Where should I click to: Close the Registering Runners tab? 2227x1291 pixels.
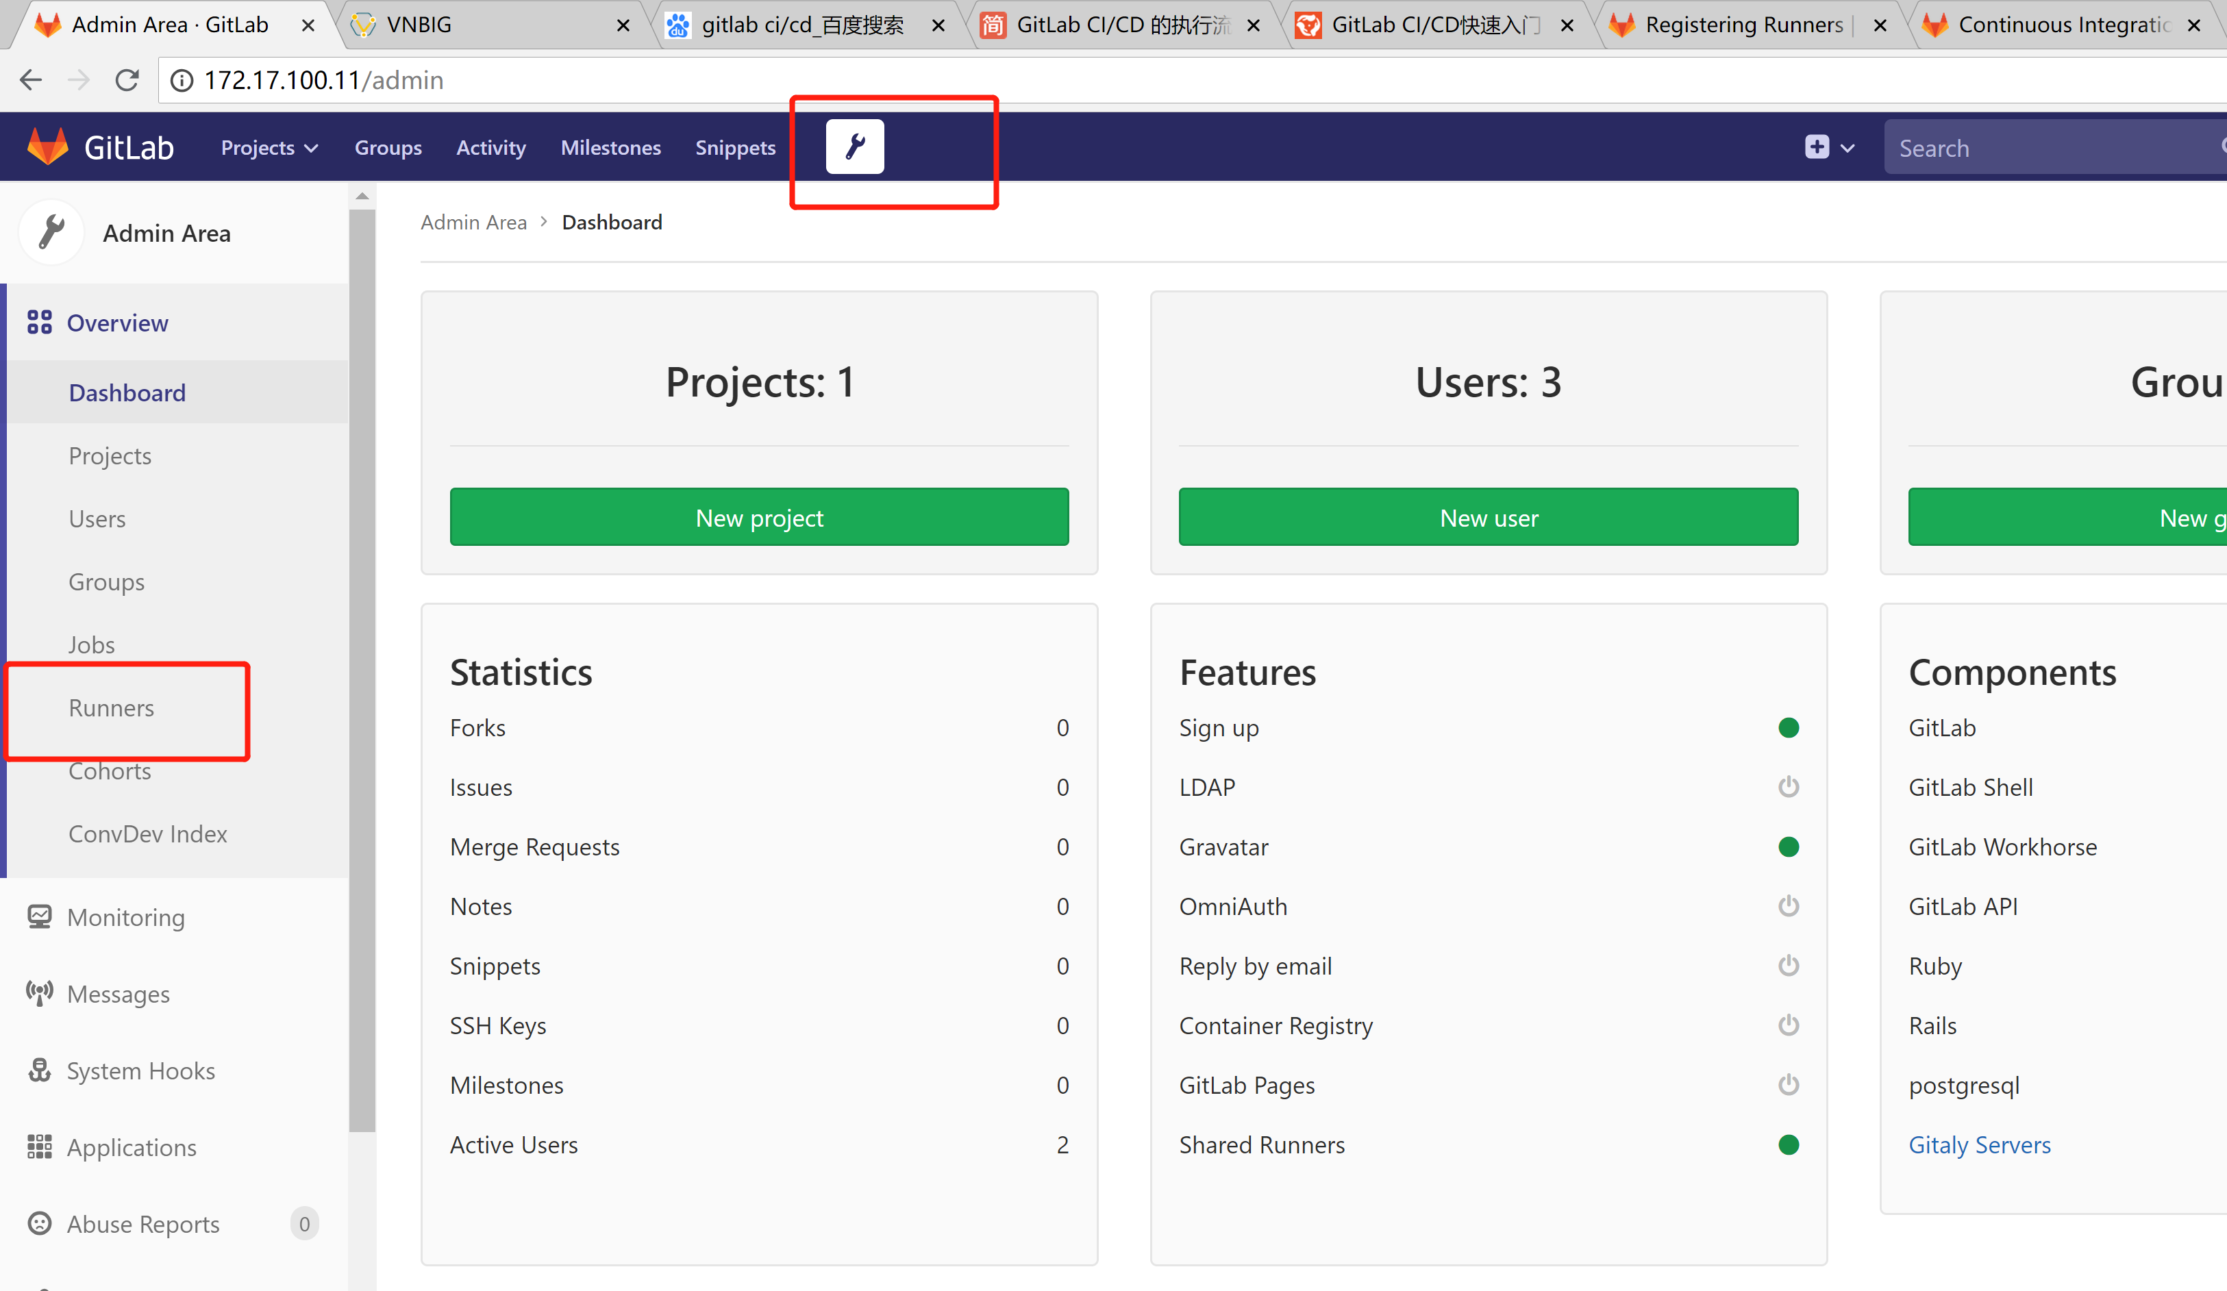(1880, 25)
